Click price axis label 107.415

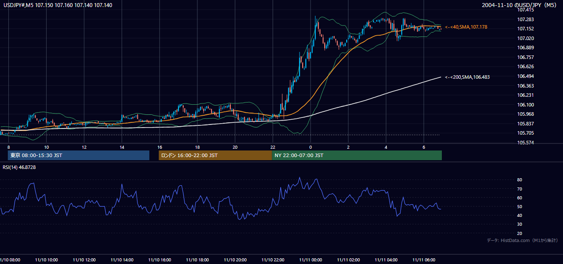526,10
